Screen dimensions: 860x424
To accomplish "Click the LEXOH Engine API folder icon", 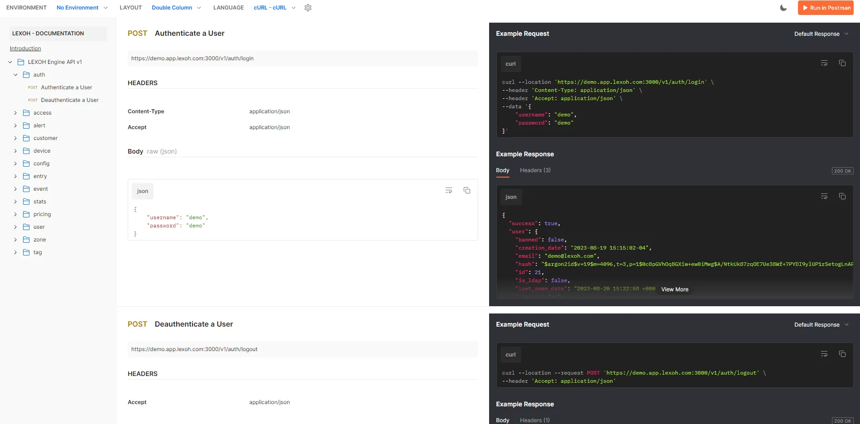I will pyautogui.click(x=21, y=62).
